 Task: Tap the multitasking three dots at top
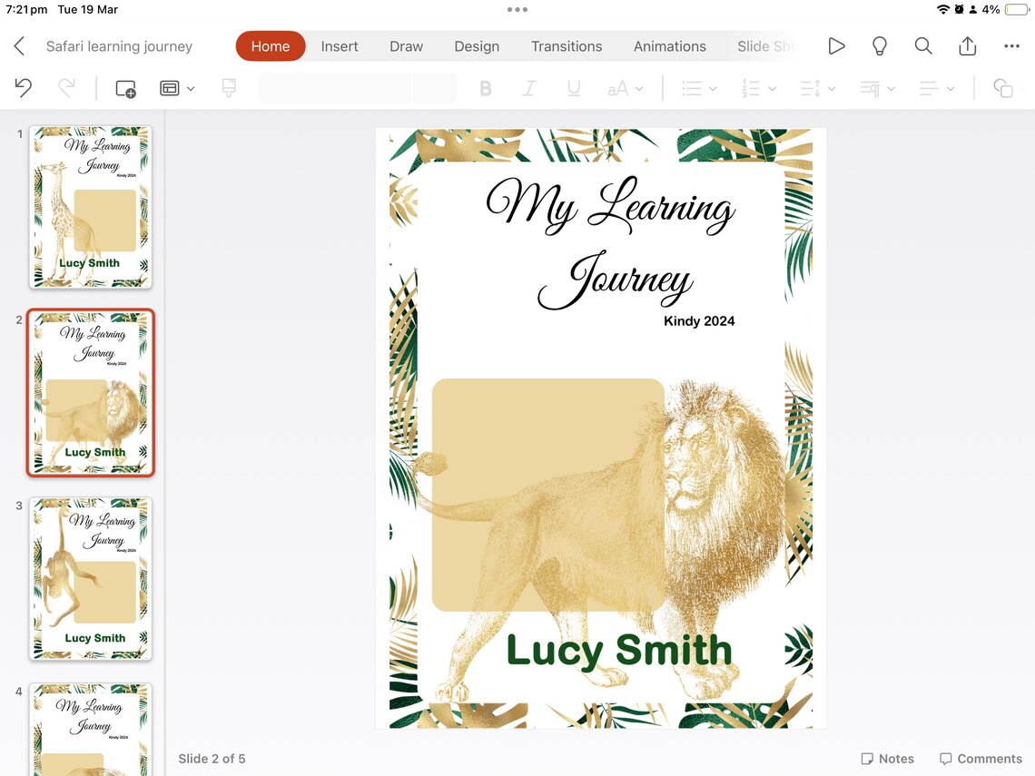click(x=517, y=9)
